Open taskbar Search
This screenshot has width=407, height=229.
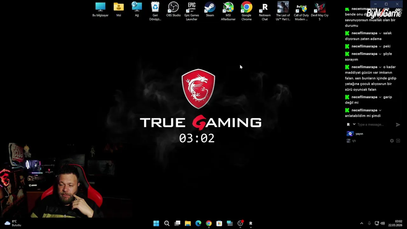(x=167, y=223)
